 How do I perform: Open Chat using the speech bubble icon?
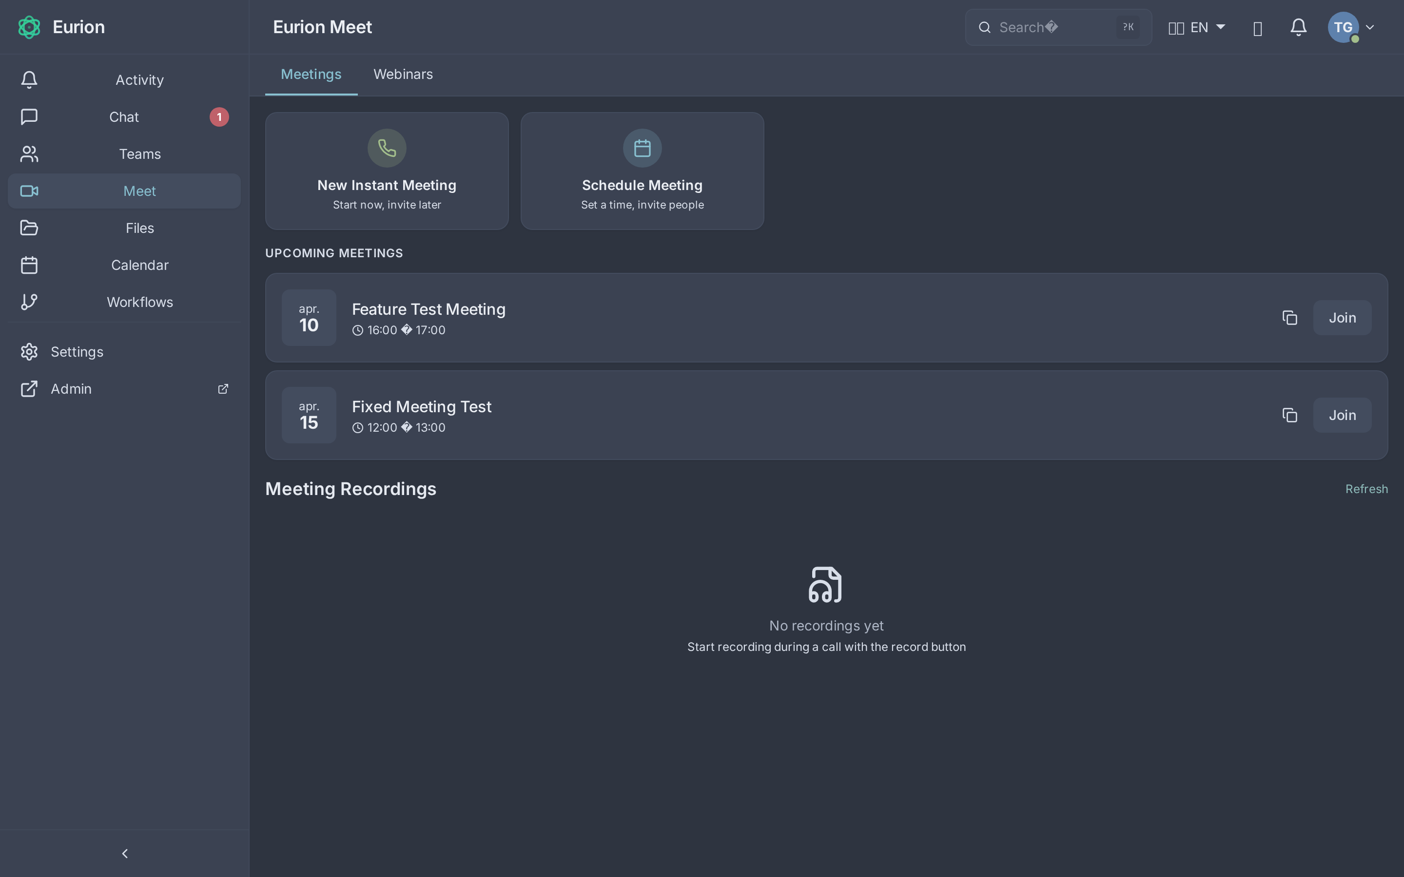click(x=29, y=116)
